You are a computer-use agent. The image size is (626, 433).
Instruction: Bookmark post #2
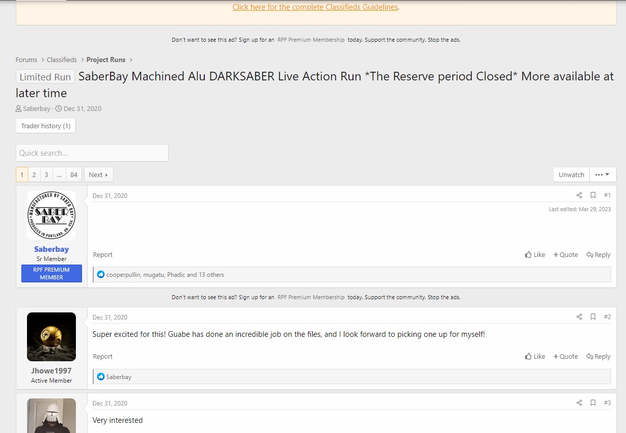(593, 317)
